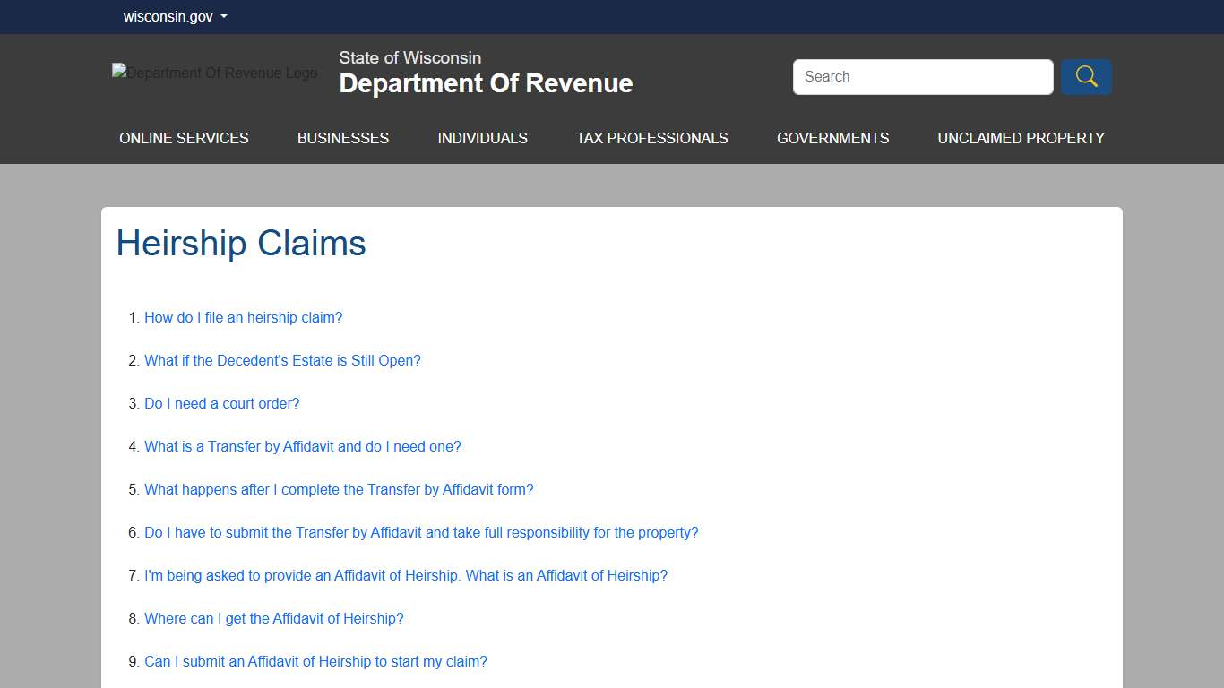The image size is (1224, 688).
Task: Select 'Do I need a court order?' question
Action: coord(221,403)
